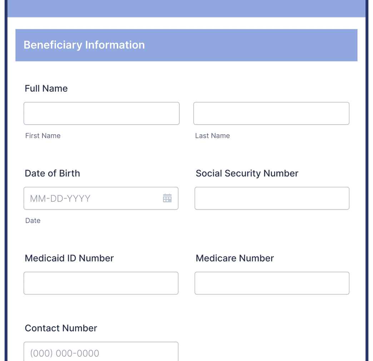Click the Beneficiary Information section header
This screenshot has width=373, height=361.
(x=84, y=45)
